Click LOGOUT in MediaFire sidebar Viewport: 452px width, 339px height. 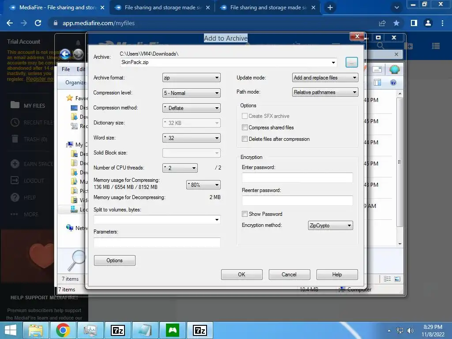27,181
